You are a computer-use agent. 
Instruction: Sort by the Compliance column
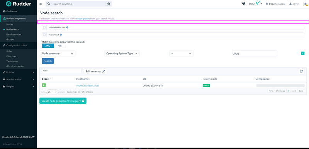pyautogui.click(x=263, y=79)
